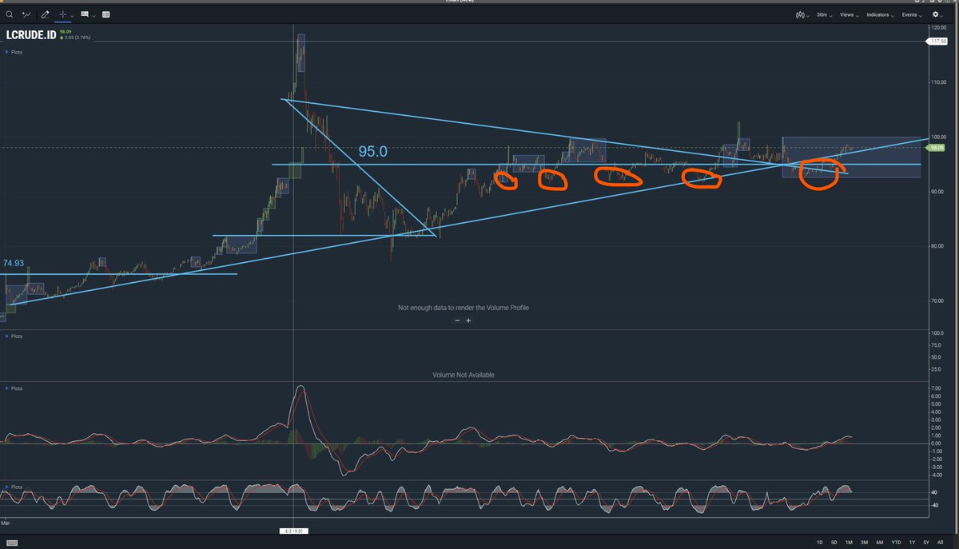Select the 1Y time range
The image size is (959, 549).
point(912,543)
